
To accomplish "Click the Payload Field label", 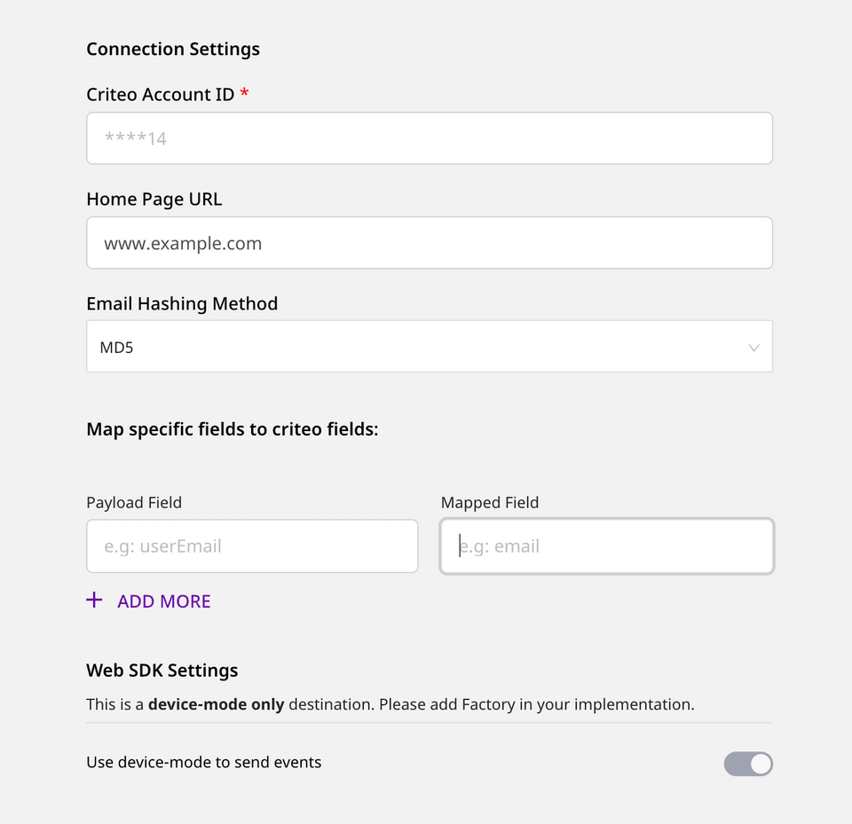I will [134, 502].
